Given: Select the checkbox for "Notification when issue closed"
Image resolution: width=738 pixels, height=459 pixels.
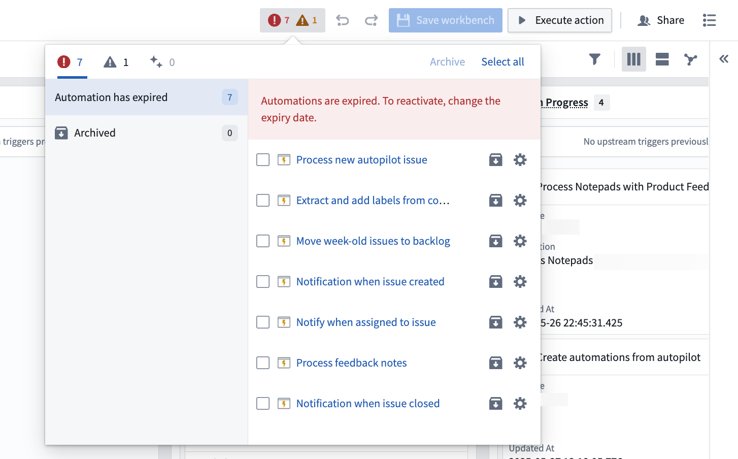Looking at the screenshot, I should [x=263, y=403].
